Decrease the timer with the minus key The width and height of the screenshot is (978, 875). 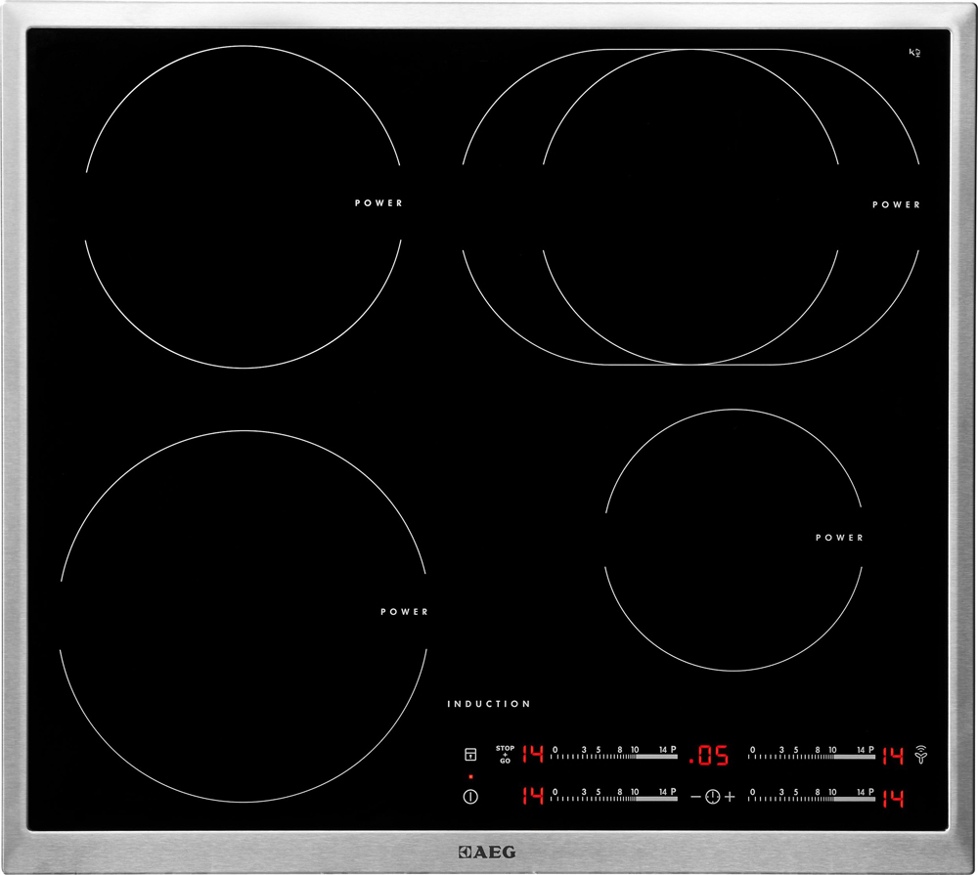[695, 797]
